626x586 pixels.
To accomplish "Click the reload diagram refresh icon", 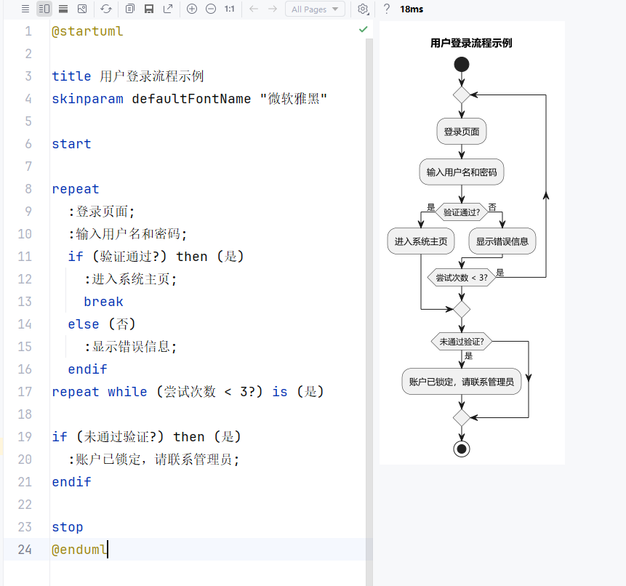I will tap(106, 9).
